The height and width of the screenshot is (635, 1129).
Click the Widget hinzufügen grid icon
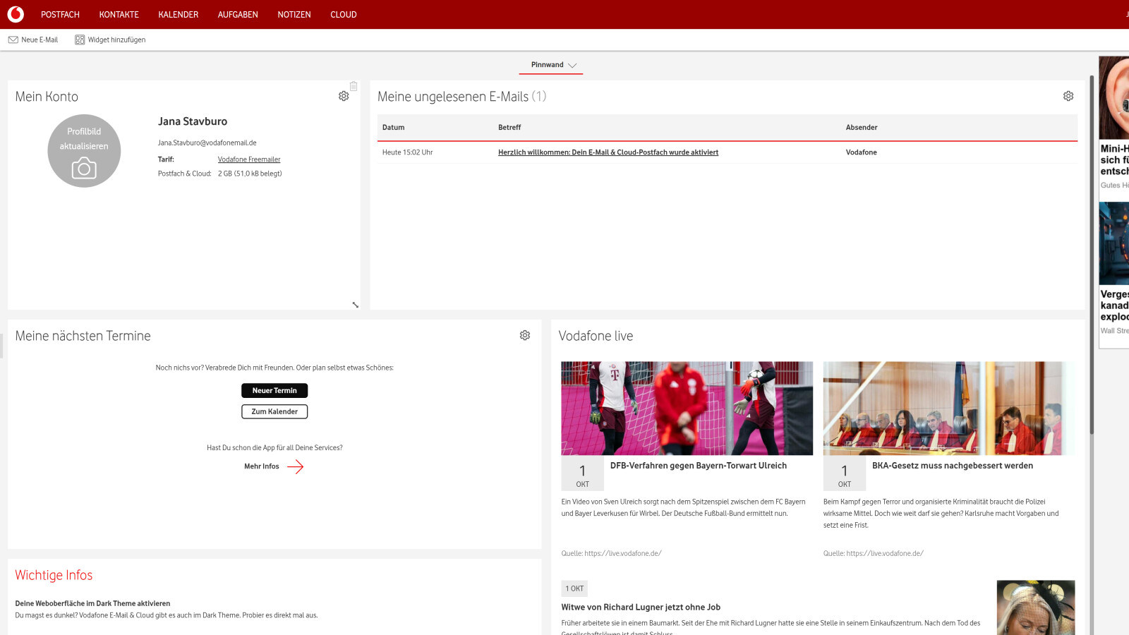tap(80, 40)
